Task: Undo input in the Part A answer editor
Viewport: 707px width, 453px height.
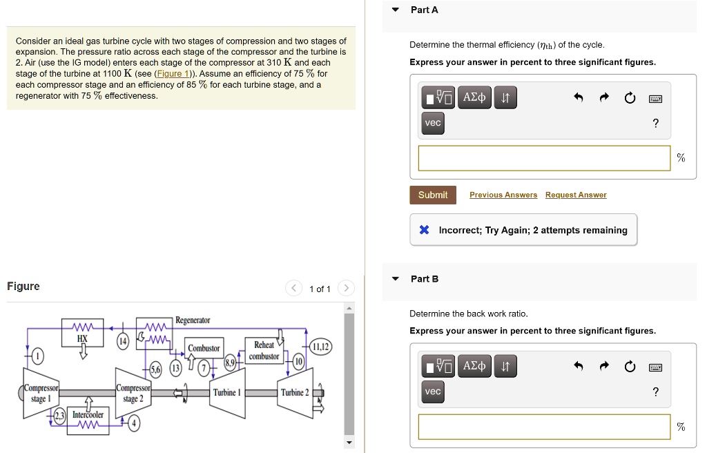Action: pyautogui.click(x=579, y=97)
